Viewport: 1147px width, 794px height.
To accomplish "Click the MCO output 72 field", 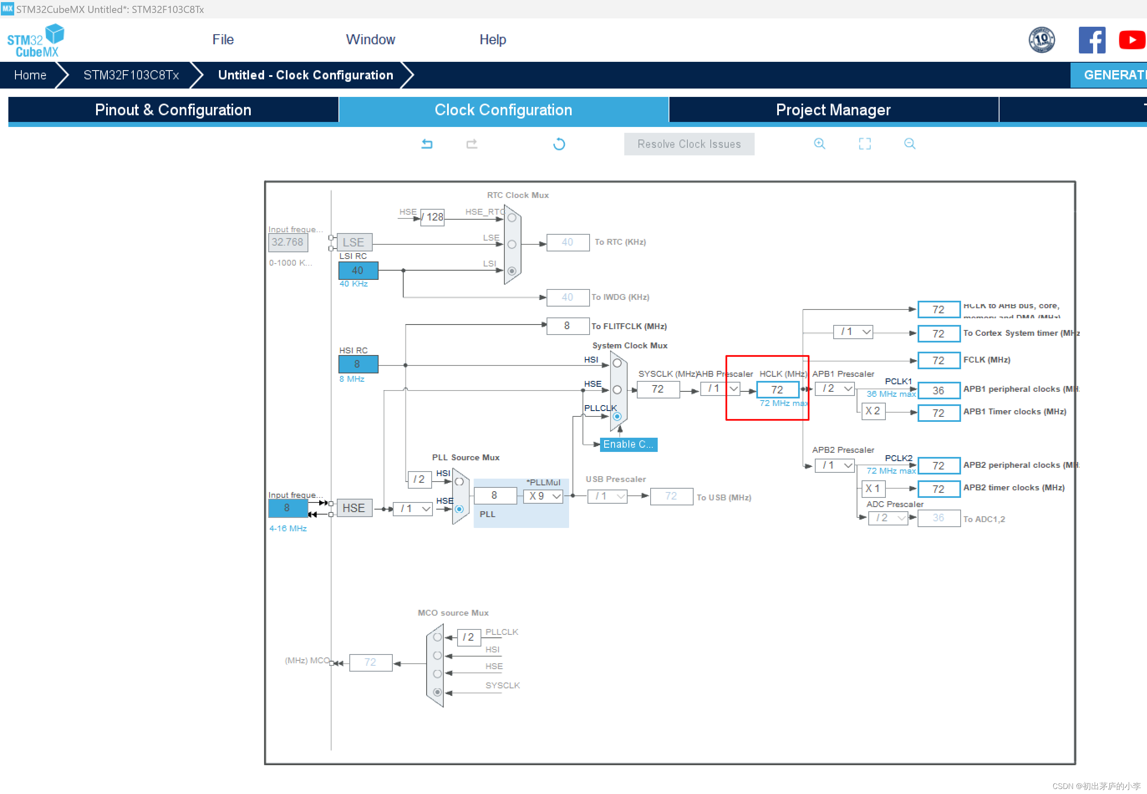I will (371, 663).
